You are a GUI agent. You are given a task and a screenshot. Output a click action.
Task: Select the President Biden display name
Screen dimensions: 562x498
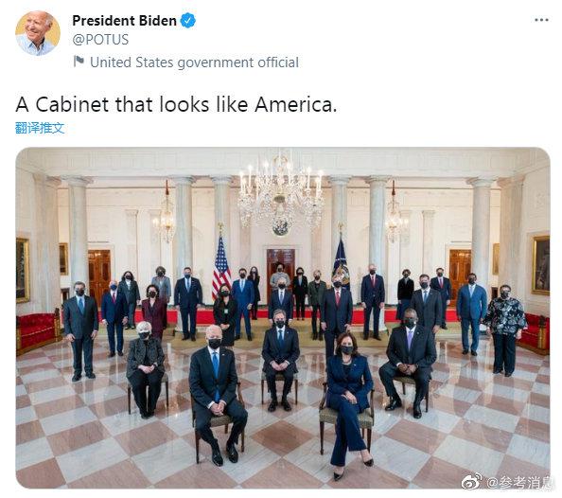click(124, 21)
